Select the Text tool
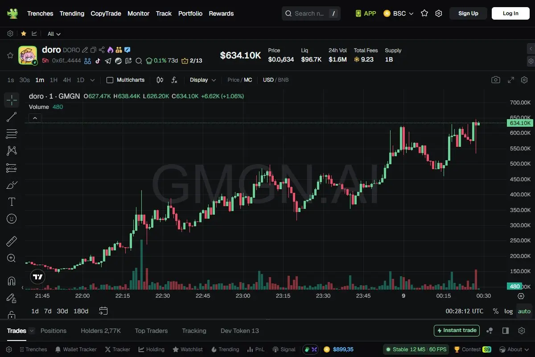This screenshot has height=357, width=535. coord(12,202)
